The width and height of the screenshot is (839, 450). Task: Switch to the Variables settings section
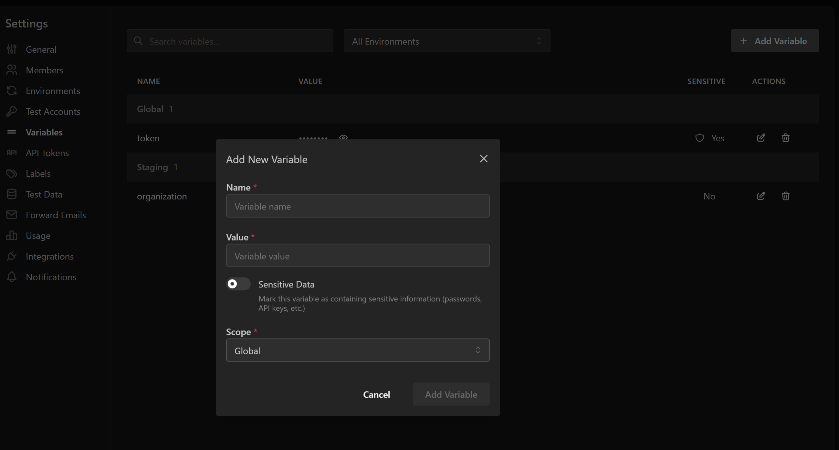(44, 132)
